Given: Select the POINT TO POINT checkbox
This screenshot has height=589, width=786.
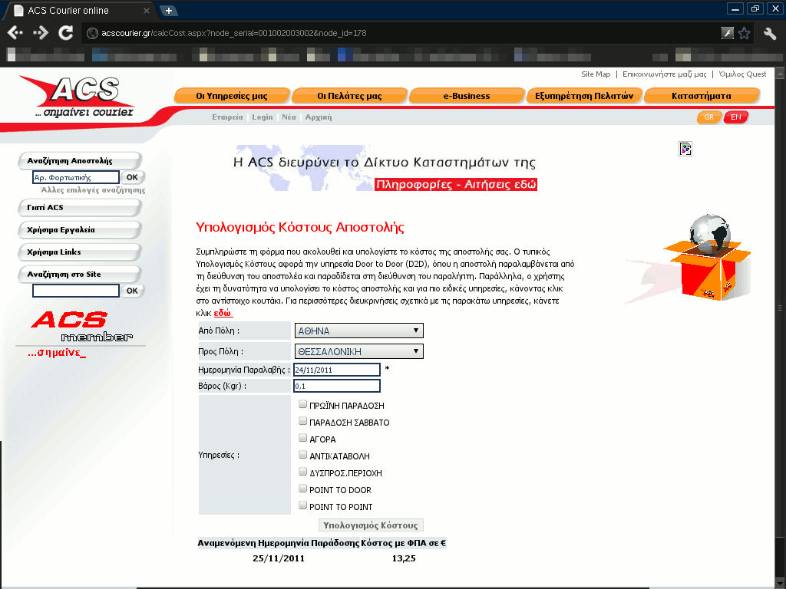Looking at the screenshot, I should [302, 505].
